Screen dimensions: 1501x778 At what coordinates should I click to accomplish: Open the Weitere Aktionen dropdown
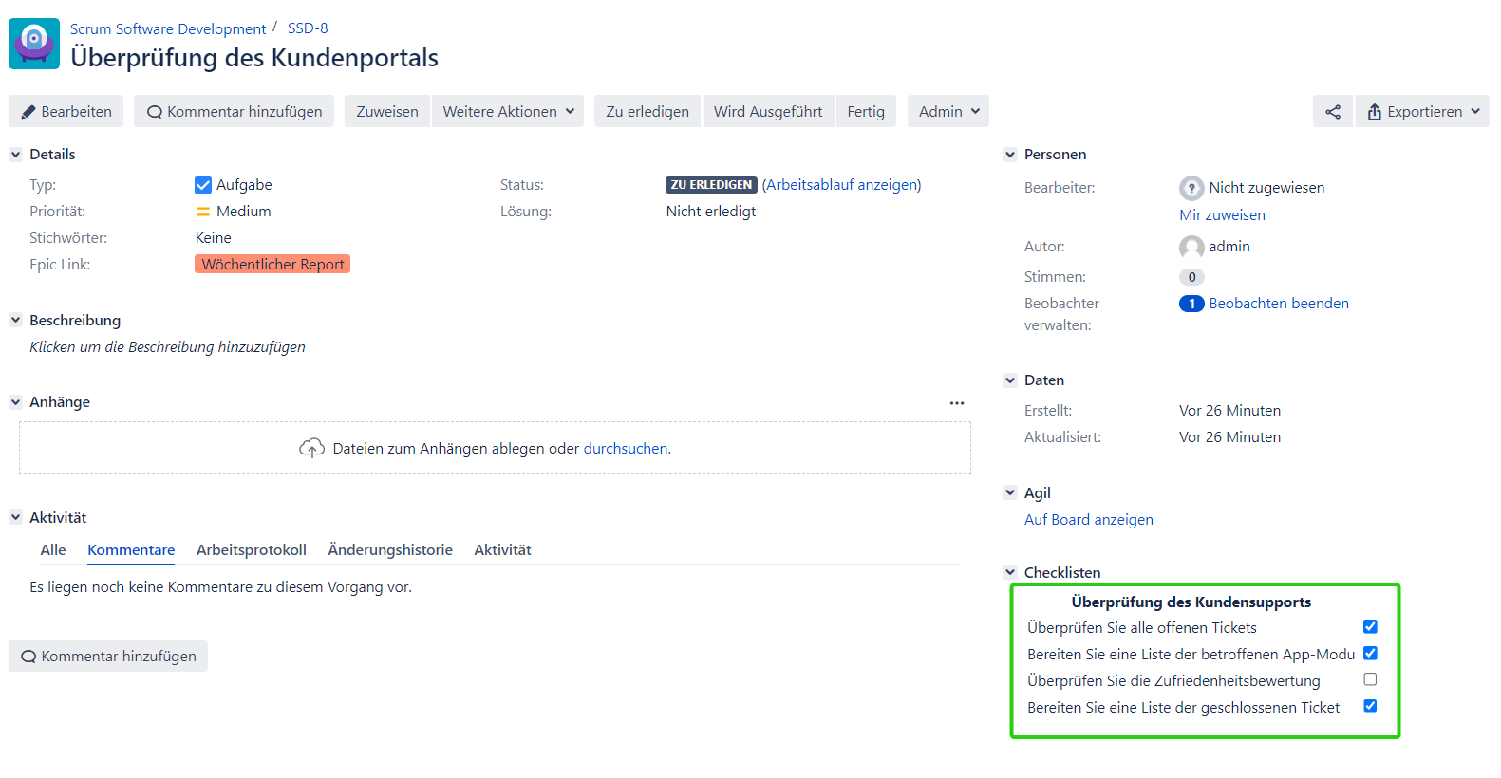[508, 112]
